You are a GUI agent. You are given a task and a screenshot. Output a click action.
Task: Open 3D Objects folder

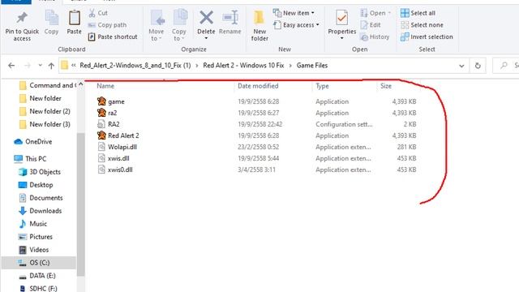40,172
